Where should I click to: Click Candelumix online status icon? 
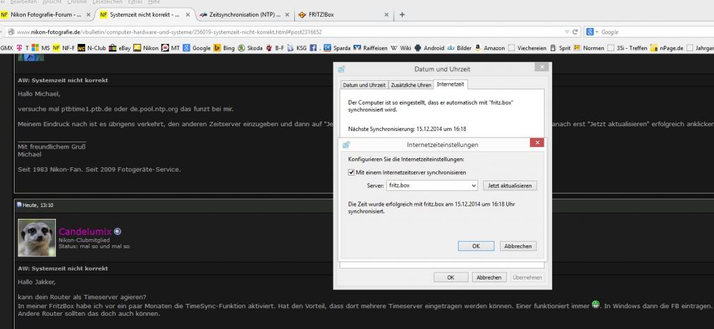pos(117,231)
